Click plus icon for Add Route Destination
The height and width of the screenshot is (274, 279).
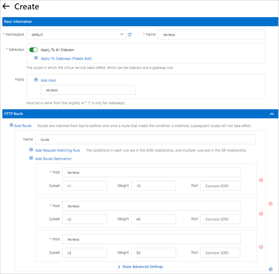[x=31, y=158]
